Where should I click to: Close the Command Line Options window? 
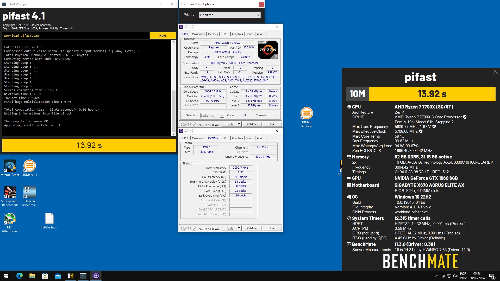click(x=261, y=4)
